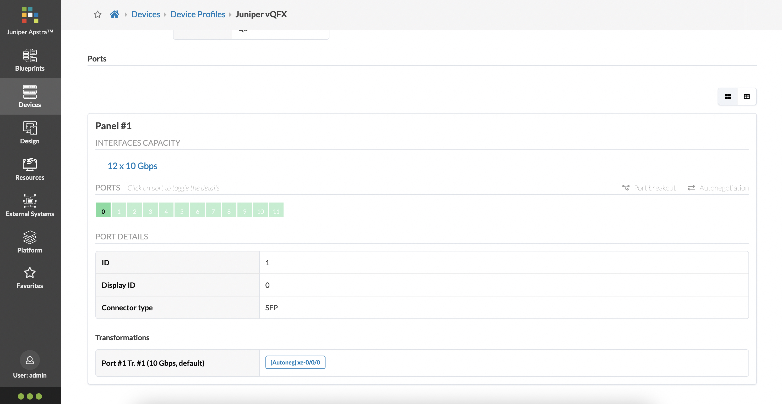782x404 pixels.
Task: Click the Devices breadcrumb link
Action: coord(146,14)
